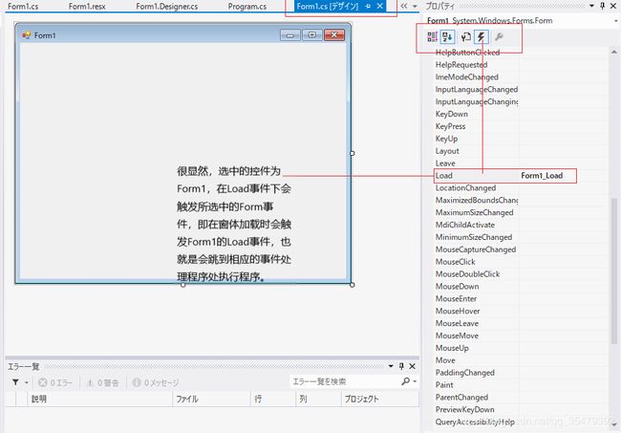Click the error list search input field
This screenshot has height=433, width=621.
point(345,381)
